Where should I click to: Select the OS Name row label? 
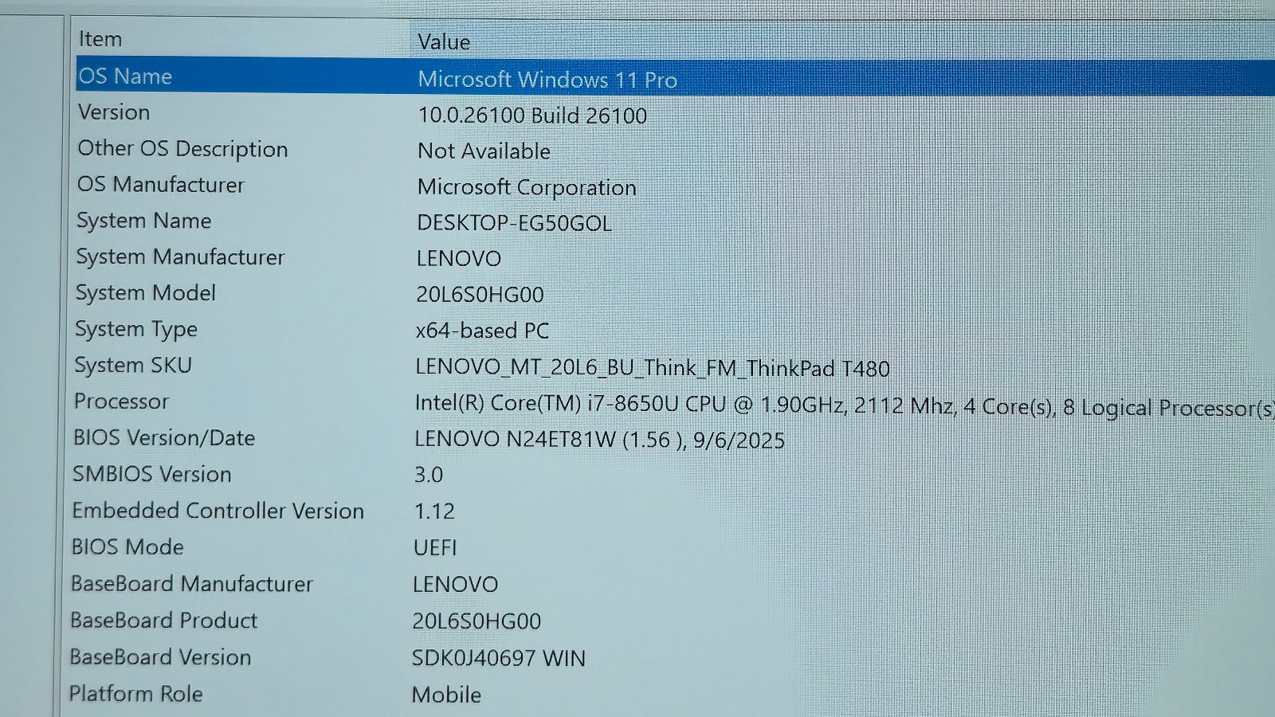tap(125, 76)
